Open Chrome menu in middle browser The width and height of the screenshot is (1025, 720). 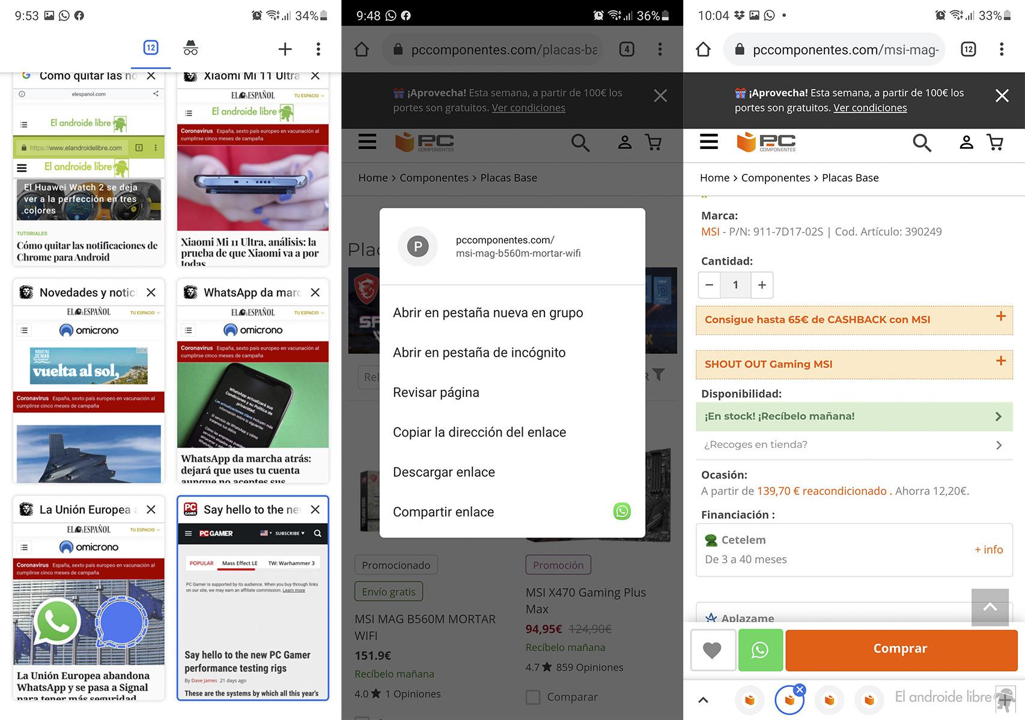coord(660,49)
